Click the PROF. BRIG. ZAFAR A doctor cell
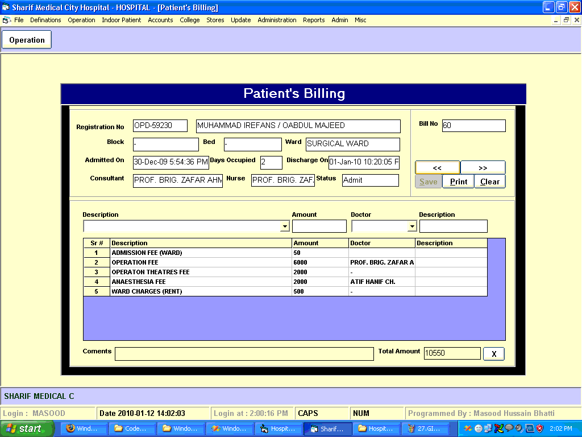Screen dimensions: 582x437 382,262
